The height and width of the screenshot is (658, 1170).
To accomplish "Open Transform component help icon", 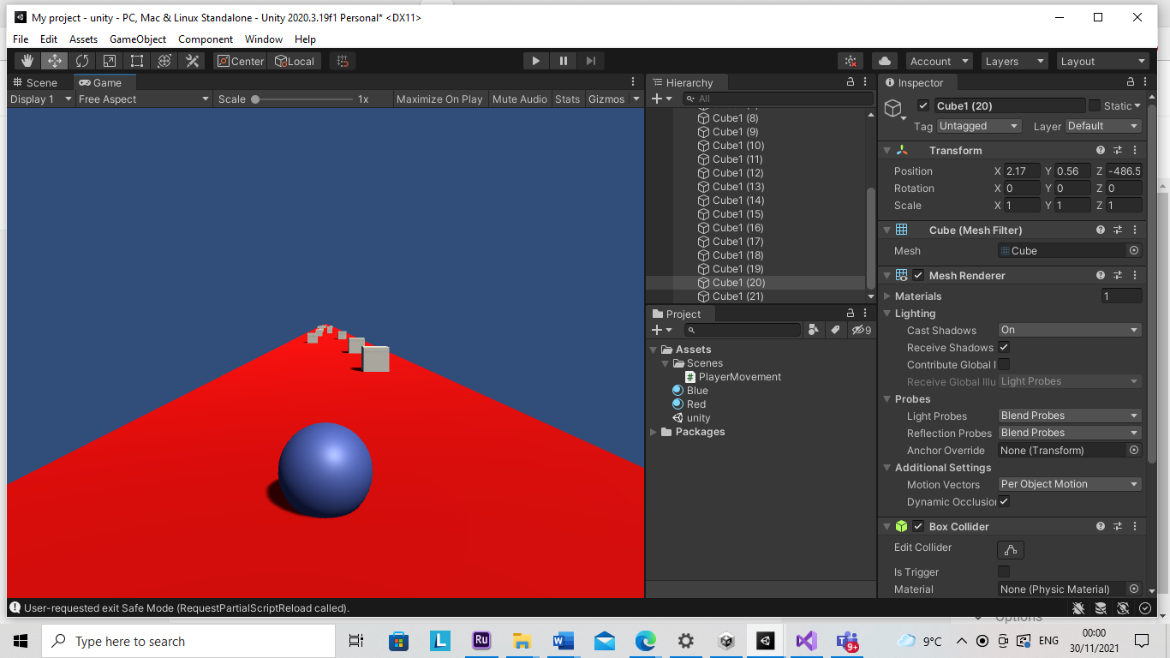I will coord(1101,150).
